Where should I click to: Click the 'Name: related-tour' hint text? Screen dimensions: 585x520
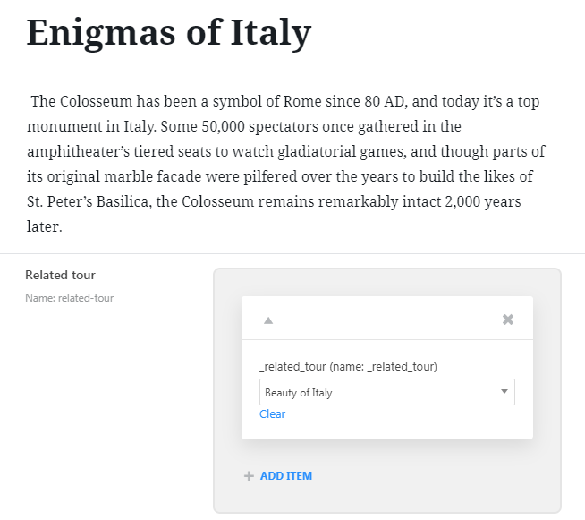tap(70, 298)
